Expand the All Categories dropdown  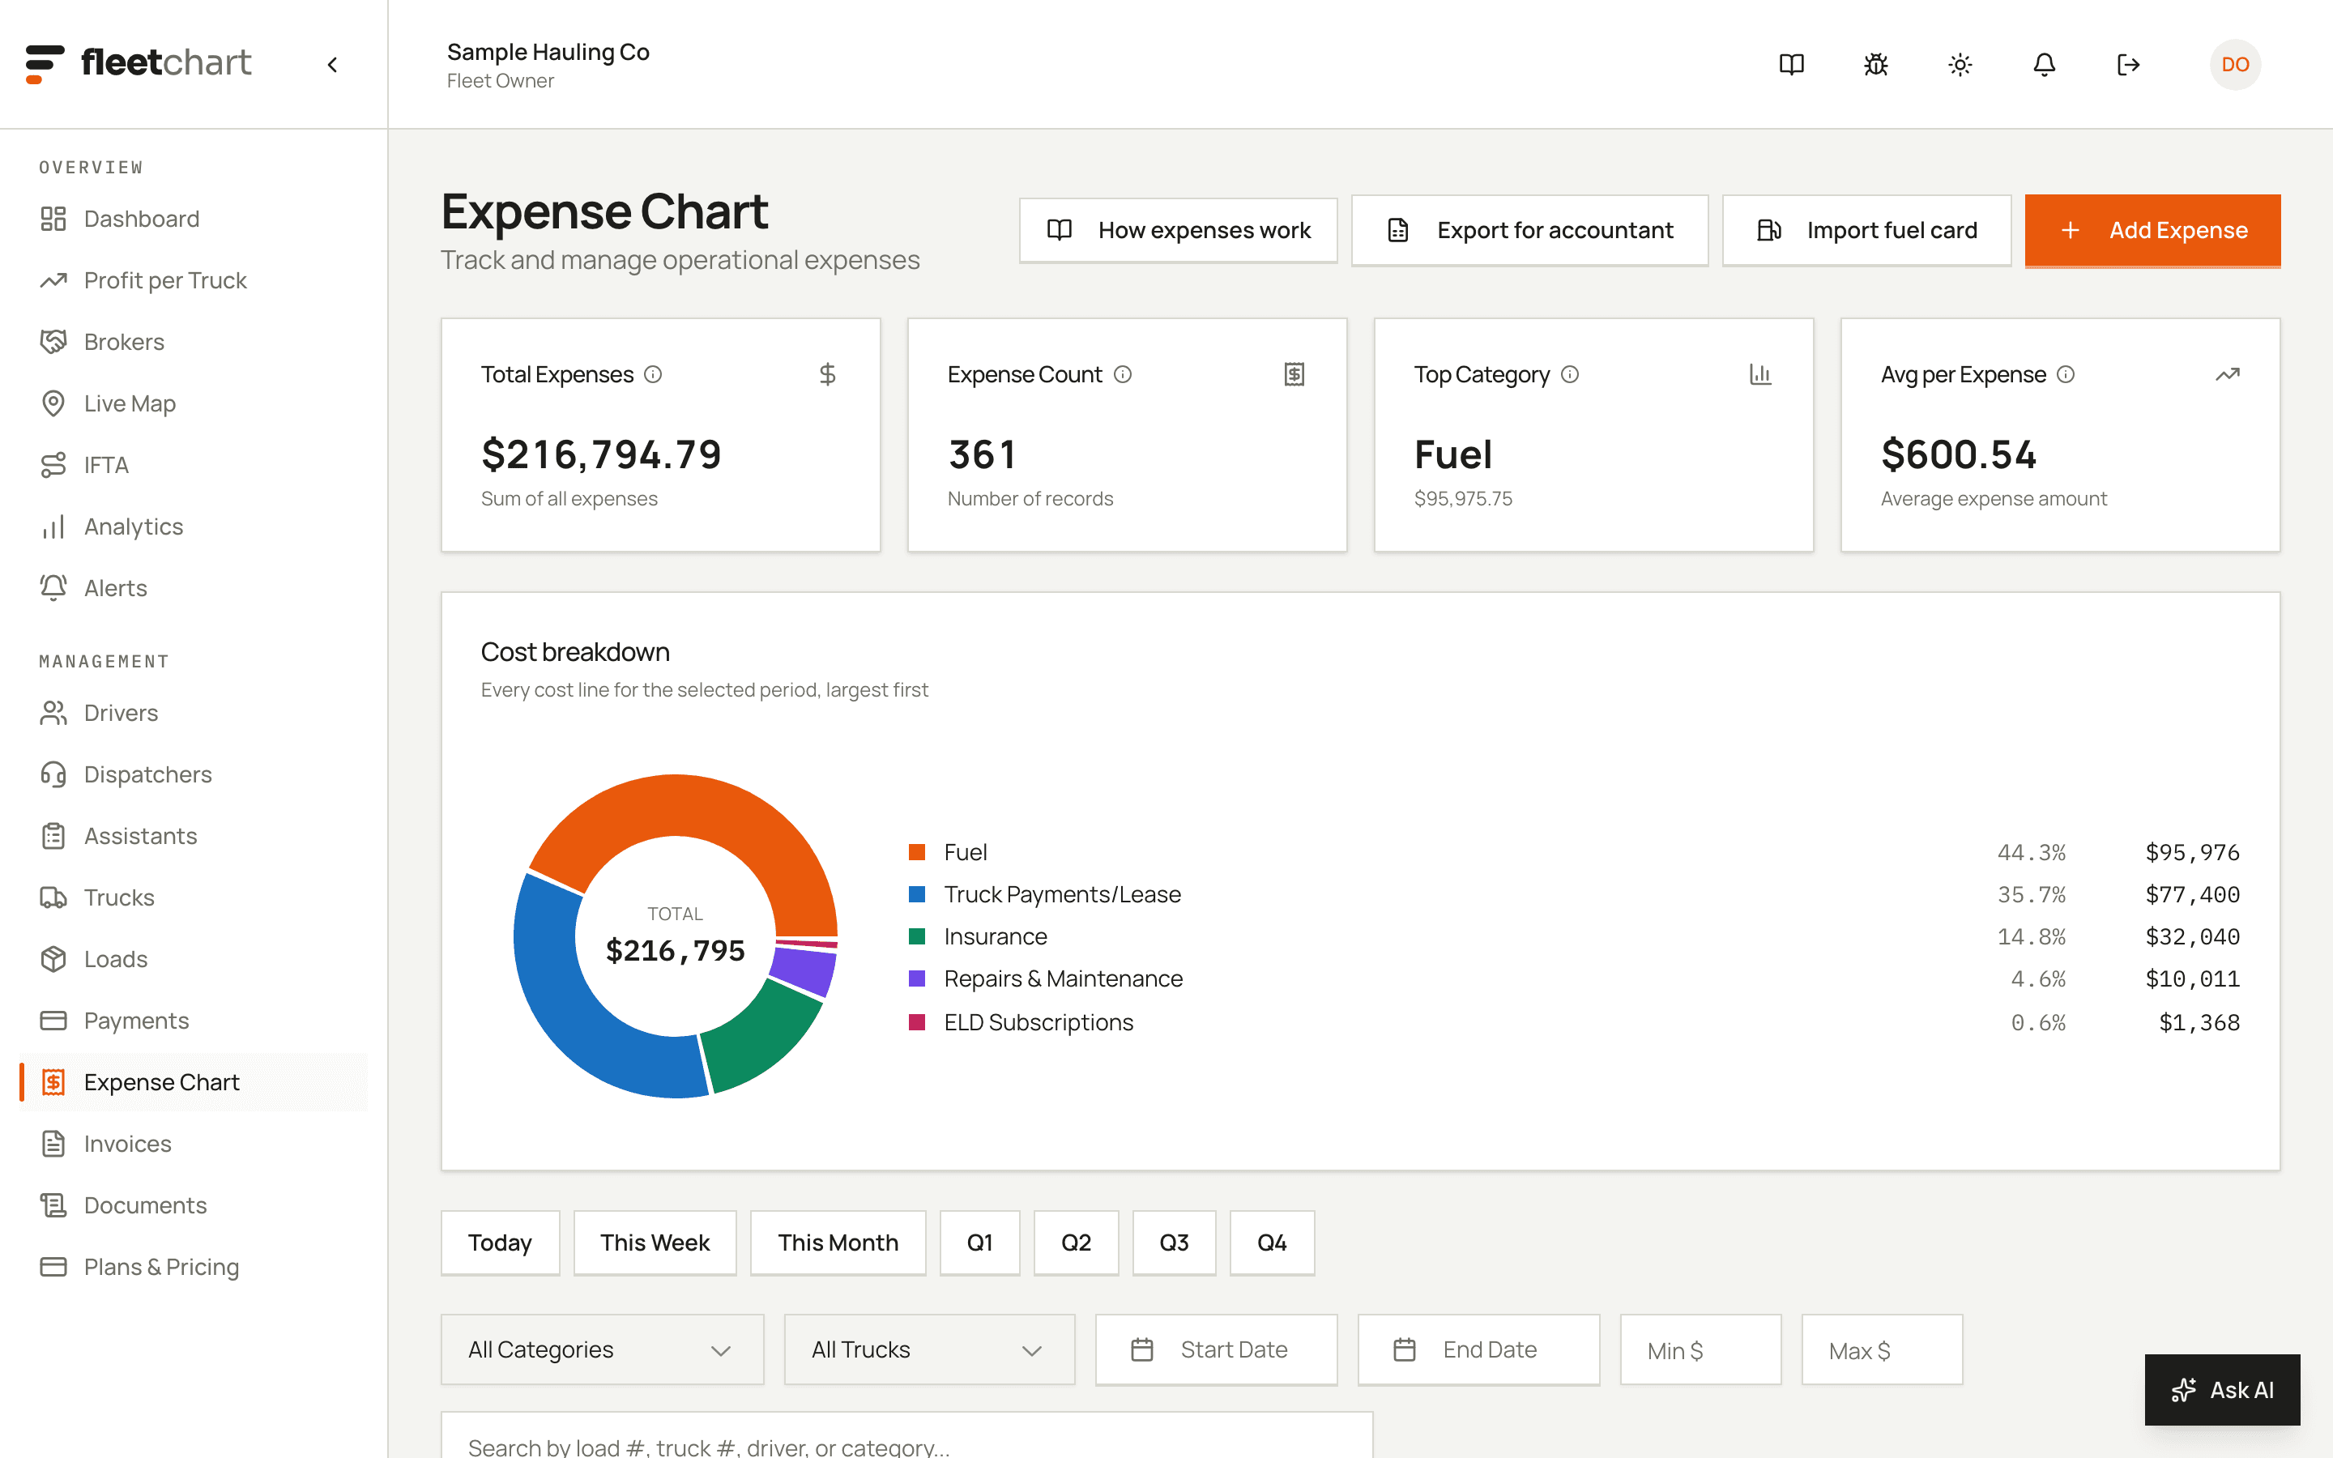(602, 1349)
